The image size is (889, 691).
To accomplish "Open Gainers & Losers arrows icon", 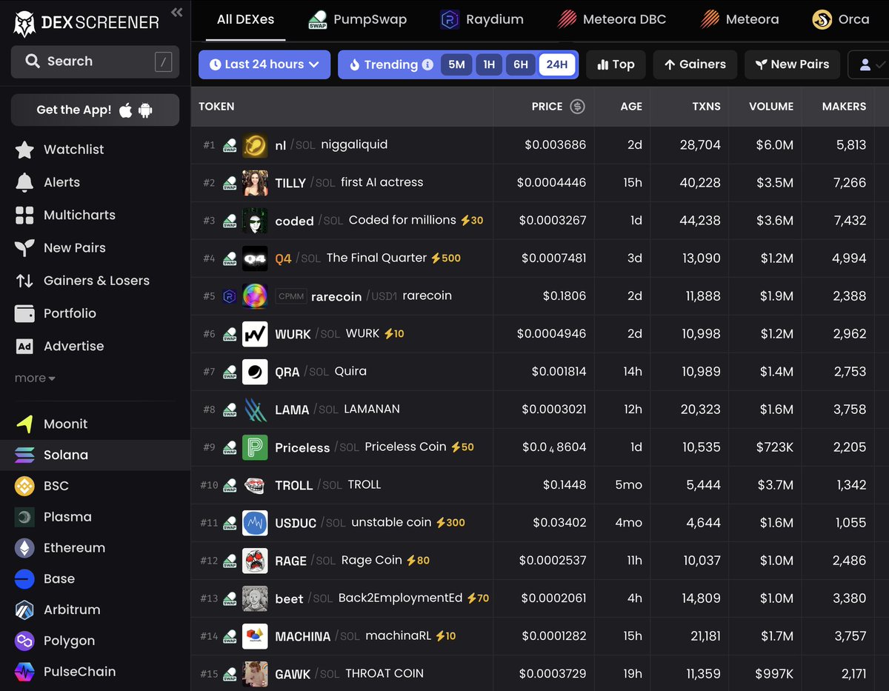I will coord(24,281).
